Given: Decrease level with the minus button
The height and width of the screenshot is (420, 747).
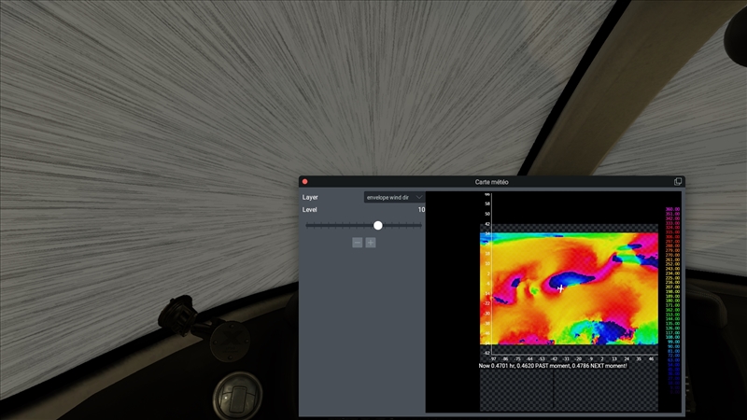Looking at the screenshot, I should tap(357, 243).
